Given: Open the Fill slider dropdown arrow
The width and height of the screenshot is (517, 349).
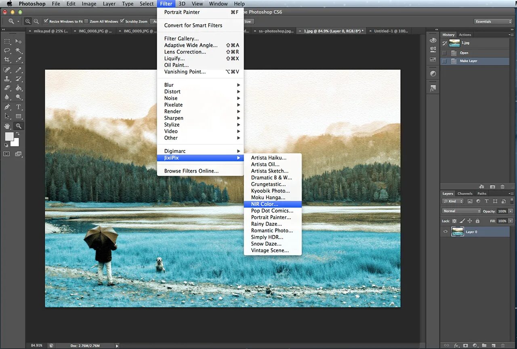Looking at the screenshot, I should point(511,221).
